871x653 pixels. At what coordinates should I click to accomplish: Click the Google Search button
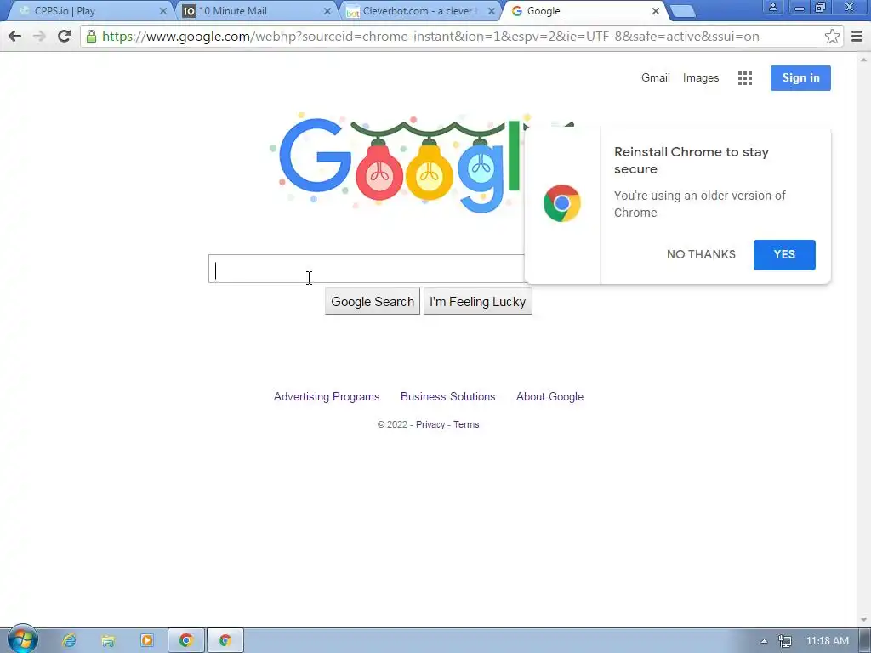pyautogui.click(x=373, y=302)
